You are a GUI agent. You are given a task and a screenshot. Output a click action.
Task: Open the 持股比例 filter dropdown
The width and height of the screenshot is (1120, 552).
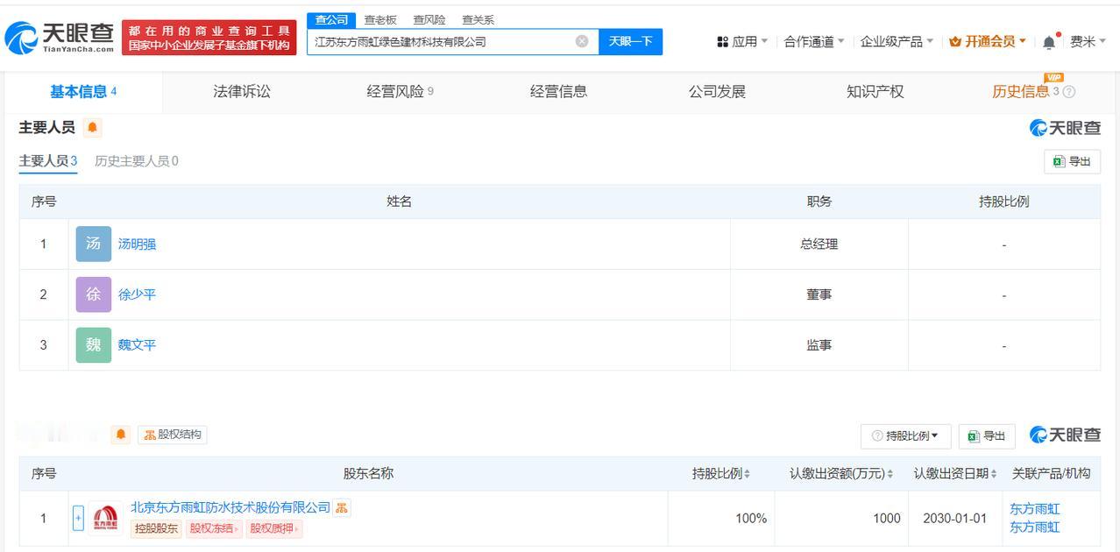pyautogui.click(x=905, y=435)
